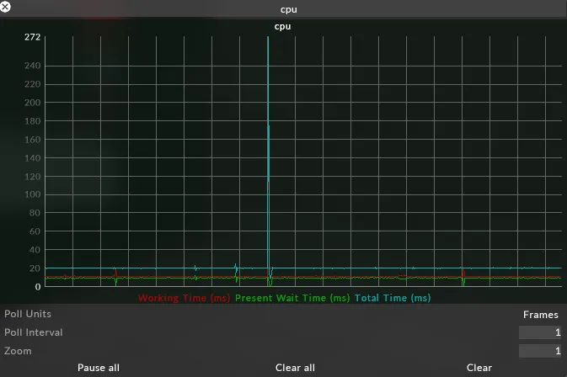Click the 160 y-axis label
The image size is (567, 377).
click(33, 140)
